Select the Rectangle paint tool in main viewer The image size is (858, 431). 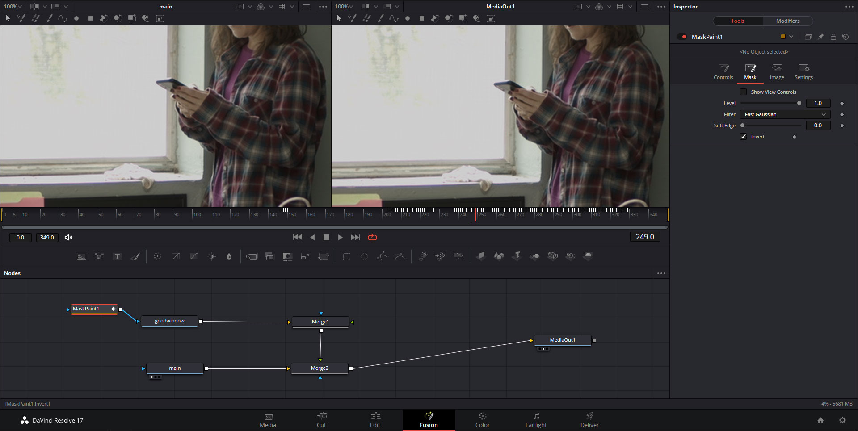(x=91, y=18)
